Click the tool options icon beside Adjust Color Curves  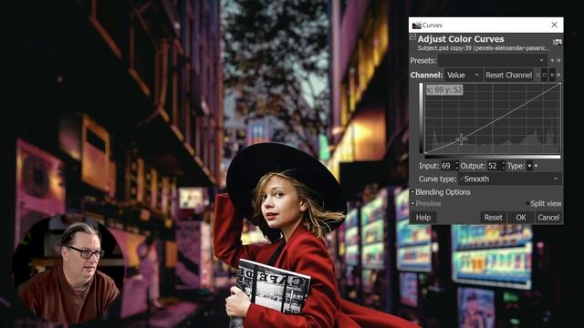[558, 42]
